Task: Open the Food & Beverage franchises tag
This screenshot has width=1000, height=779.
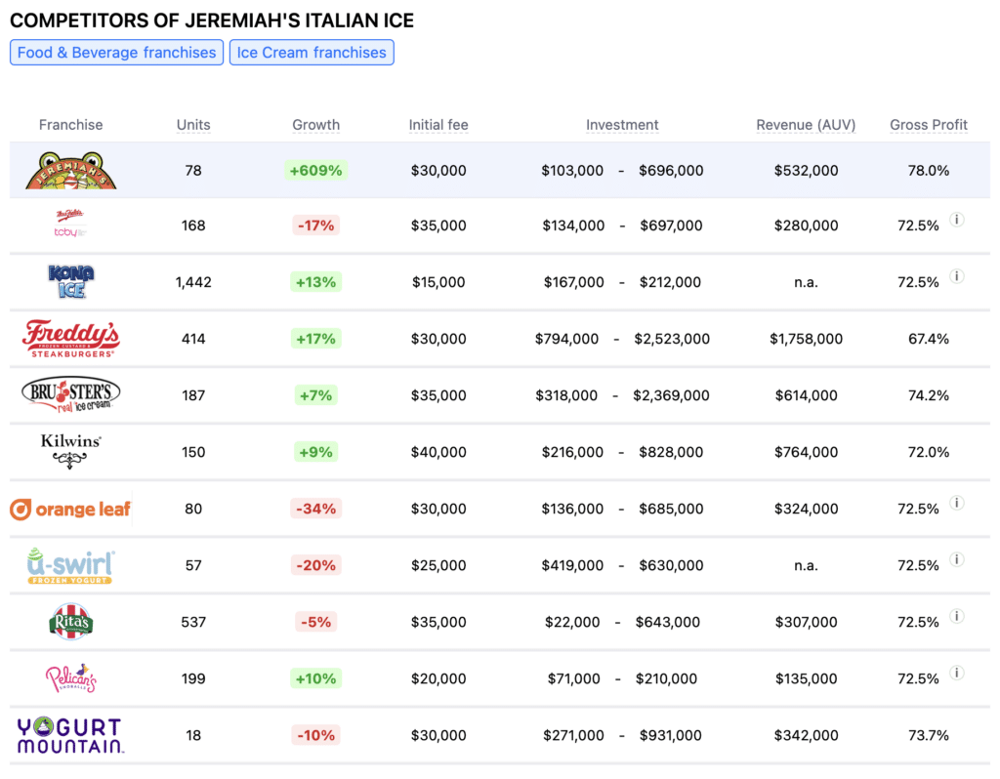Action: tap(117, 53)
